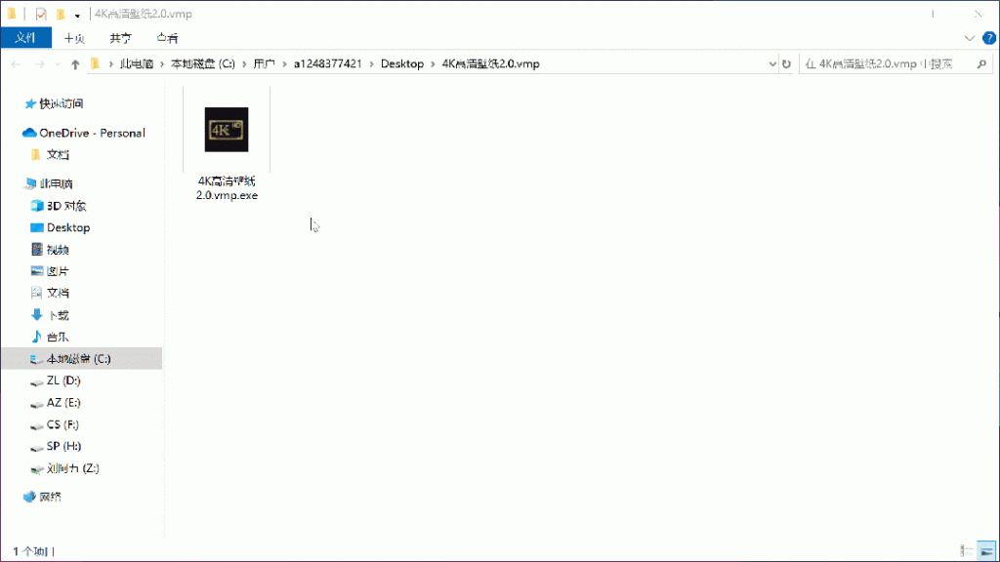The height and width of the screenshot is (562, 1000).
Task: Switch to details view in status bar
Action: pos(967,551)
